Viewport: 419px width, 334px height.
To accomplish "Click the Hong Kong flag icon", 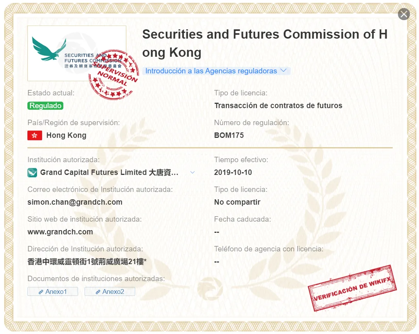I will [35, 135].
